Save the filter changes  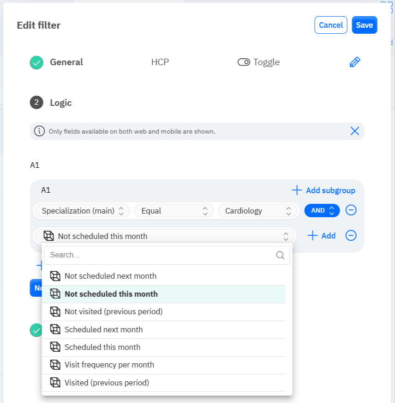(364, 25)
